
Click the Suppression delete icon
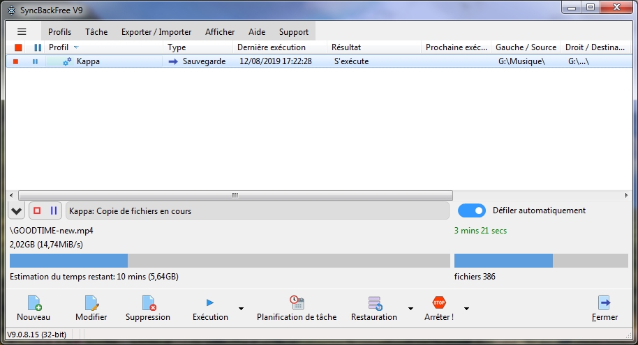click(149, 302)
